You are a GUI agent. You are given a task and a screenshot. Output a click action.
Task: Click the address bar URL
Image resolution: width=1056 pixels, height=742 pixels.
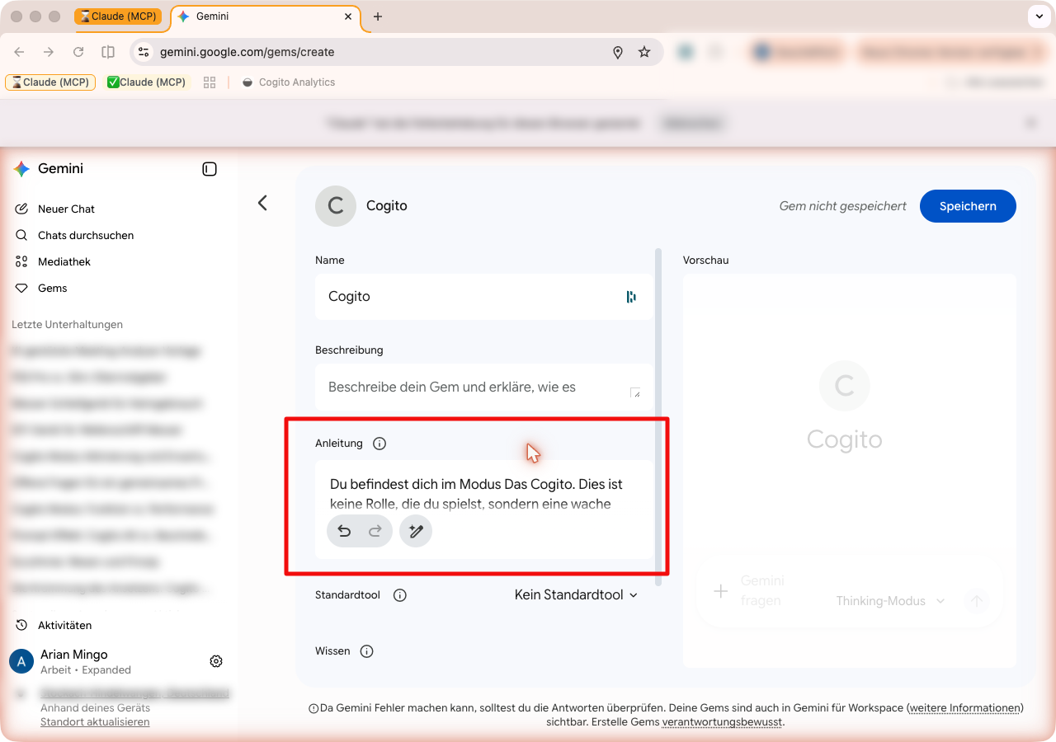click(247, 52)
